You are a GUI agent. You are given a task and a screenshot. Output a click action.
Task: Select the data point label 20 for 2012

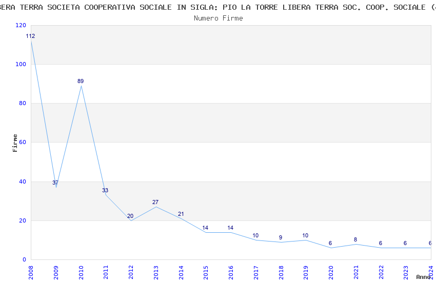pyautogui.click(x=130, y=216)
